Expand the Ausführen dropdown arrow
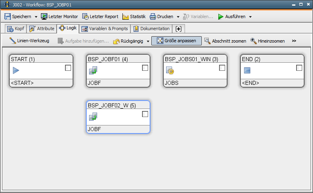The width and height of the screenshot is (313, 193). point(250,17)
